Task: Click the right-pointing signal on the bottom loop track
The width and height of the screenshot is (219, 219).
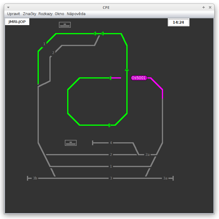Action: click(x=109, y=125)
